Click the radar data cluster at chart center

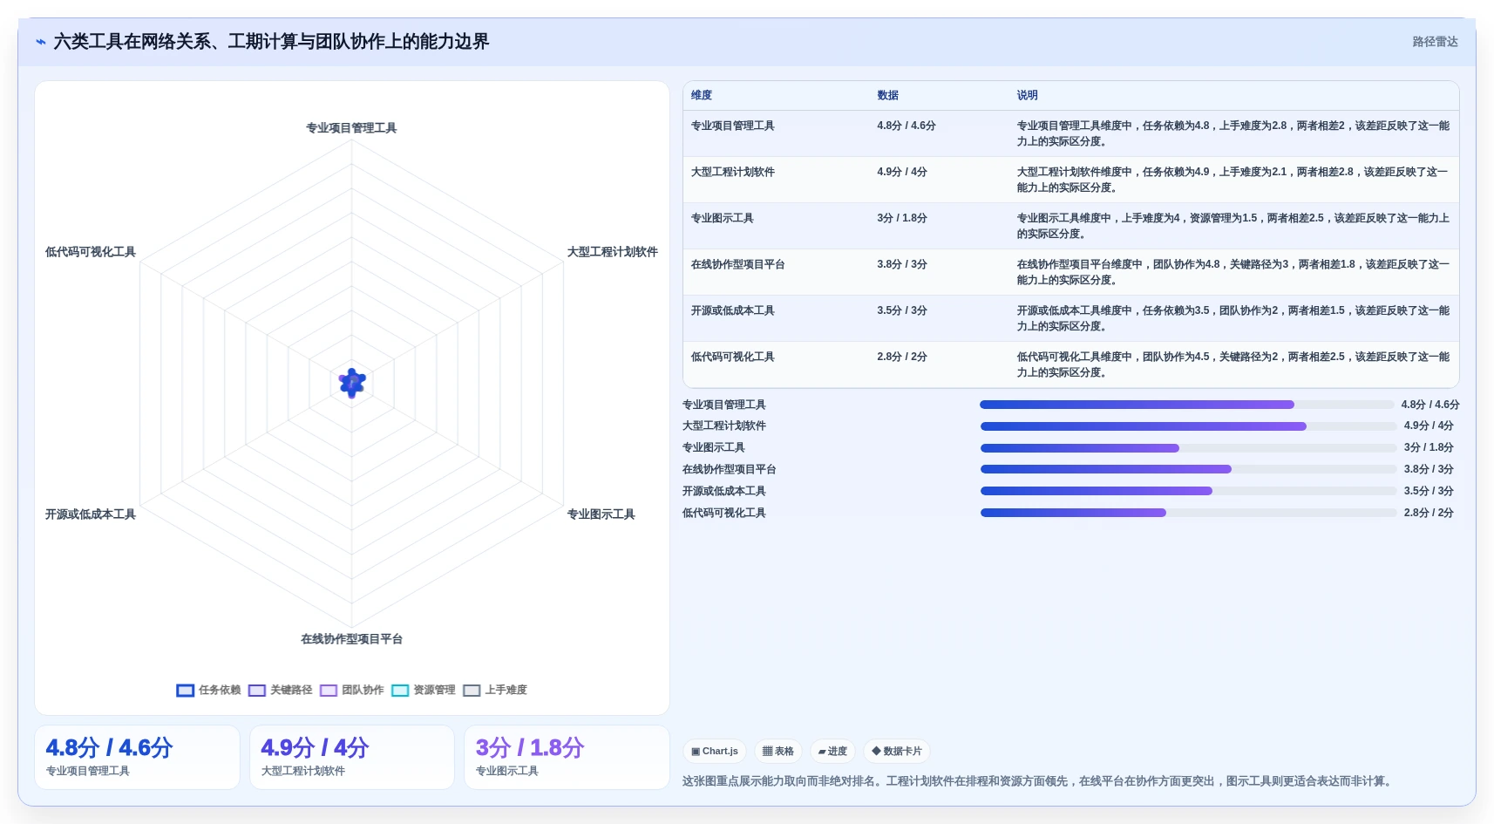pyautogui.click(x=352, y=383)
